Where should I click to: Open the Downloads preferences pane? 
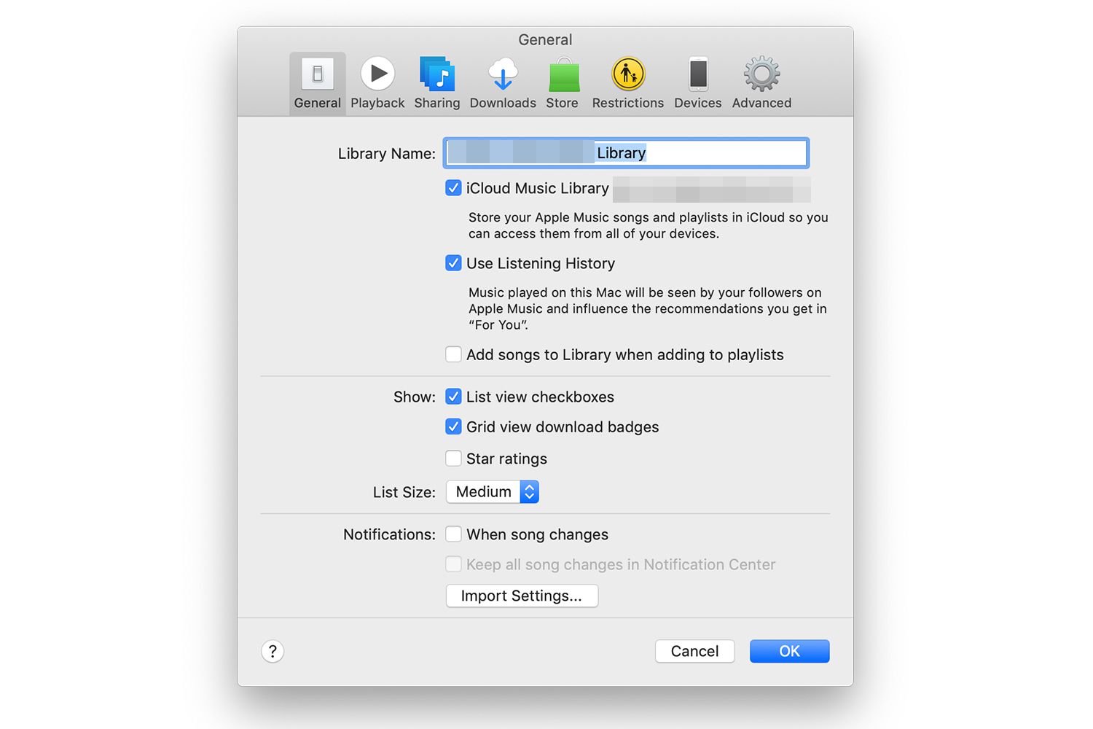503,83
